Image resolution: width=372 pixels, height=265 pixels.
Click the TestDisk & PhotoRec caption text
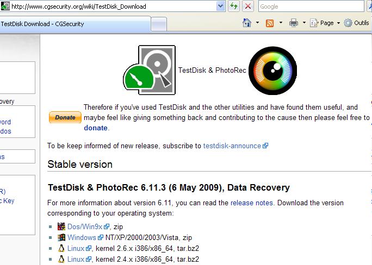[x=212, y=71]
